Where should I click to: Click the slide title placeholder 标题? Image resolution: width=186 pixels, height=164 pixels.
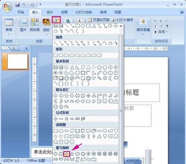coord(142,93)
